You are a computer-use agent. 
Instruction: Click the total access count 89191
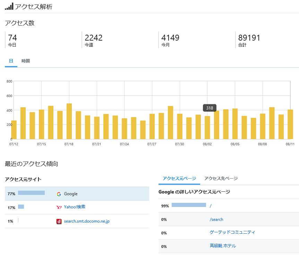pos(249,38)
